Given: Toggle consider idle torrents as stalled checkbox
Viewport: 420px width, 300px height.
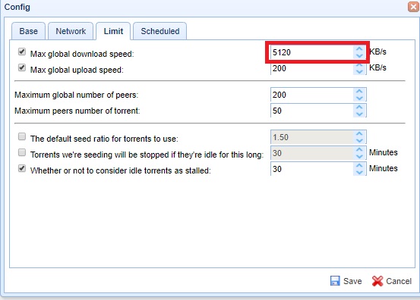Looking at the screenshot, I should 22,169.
